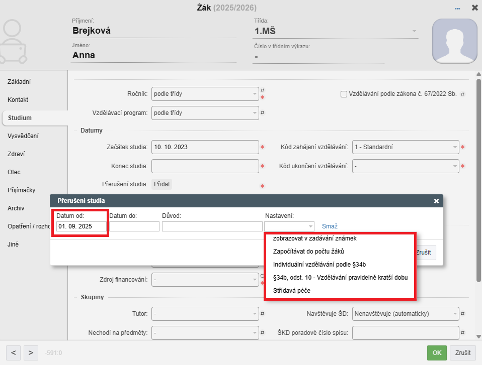Click hash icon next to Tutor field
482x365 pixels.
click(x=262, y=314)
